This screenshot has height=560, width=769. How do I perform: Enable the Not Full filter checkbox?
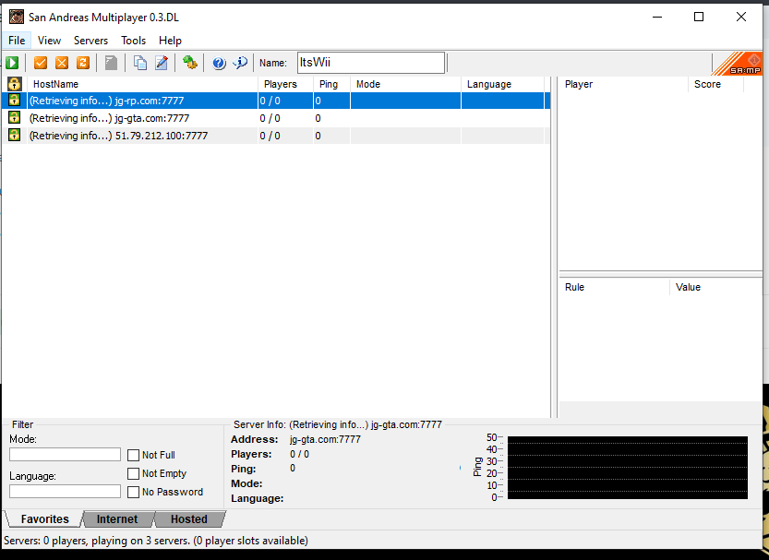[133, 455]
